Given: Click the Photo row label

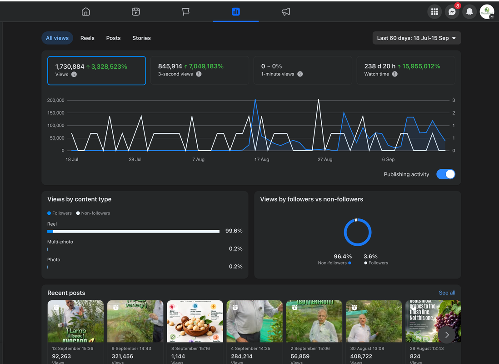Looking at the screenshot, I should pyautogui.click(x=54, y=260).
